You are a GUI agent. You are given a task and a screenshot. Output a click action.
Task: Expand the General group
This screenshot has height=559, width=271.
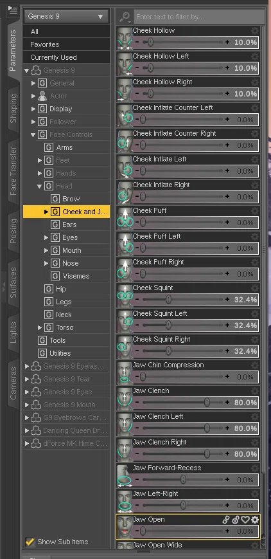(x=33, y=83)
